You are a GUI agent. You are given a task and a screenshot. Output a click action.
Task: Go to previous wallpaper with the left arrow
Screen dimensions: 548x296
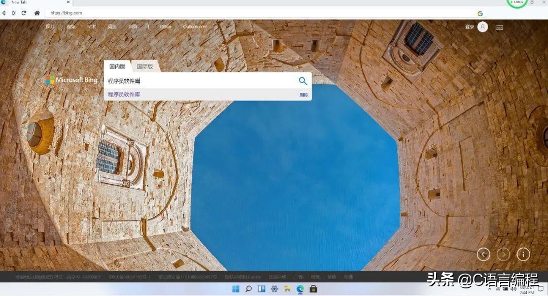tap(483, 254)
